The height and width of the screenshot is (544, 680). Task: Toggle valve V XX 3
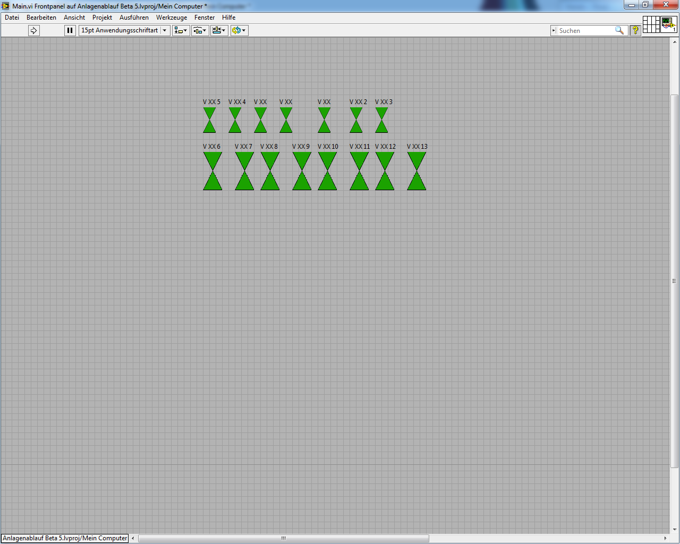pos(382,120)
